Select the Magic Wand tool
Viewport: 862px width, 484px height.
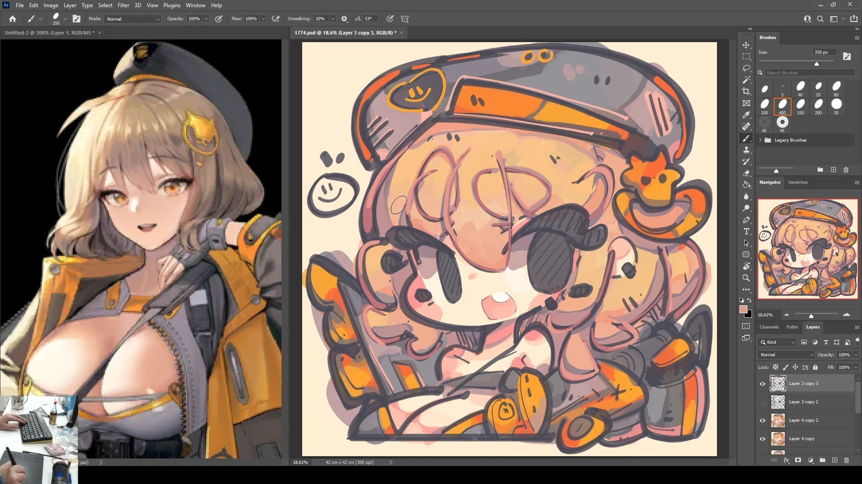(746, 80)
